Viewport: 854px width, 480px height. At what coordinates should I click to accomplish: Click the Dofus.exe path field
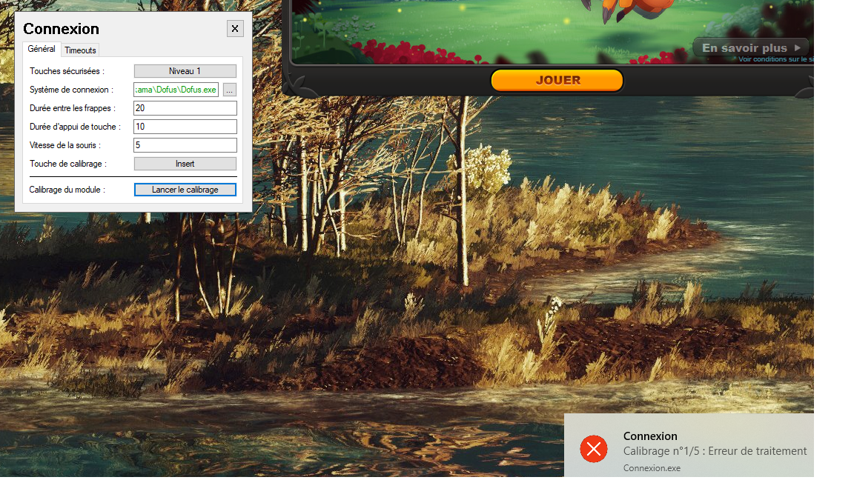pos(176,90)
